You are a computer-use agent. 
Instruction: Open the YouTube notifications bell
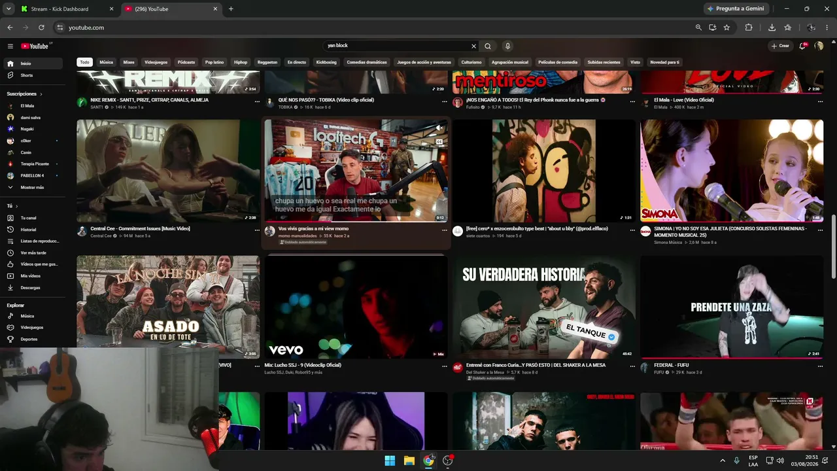[802, 46]
